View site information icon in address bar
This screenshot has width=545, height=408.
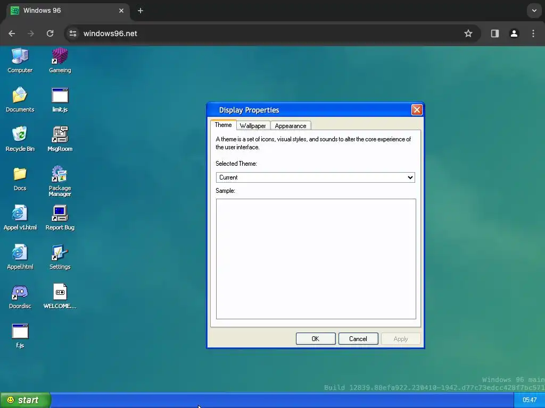pyautogui.click(x=73, y=33)
